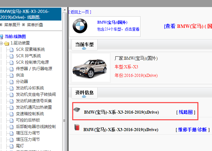Collapse the 资料信息 section header chevron

click(x=84, y=96)
